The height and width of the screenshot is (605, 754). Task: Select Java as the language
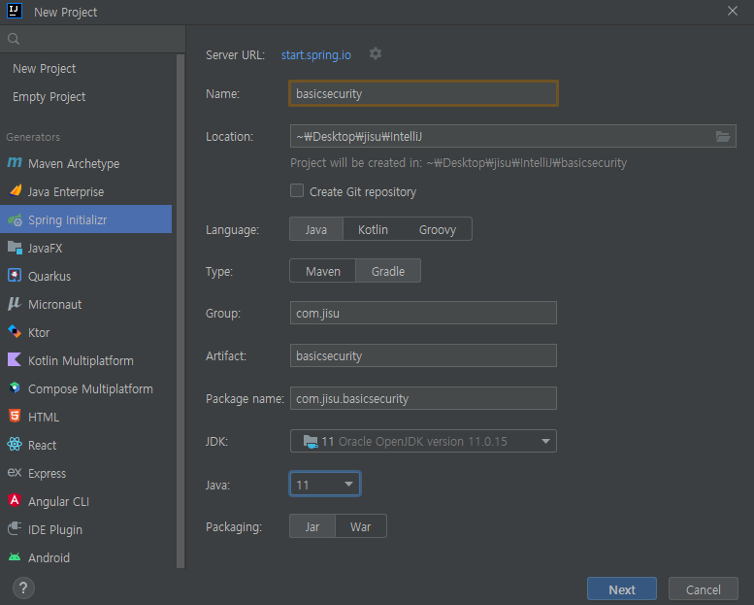point(316,229)
